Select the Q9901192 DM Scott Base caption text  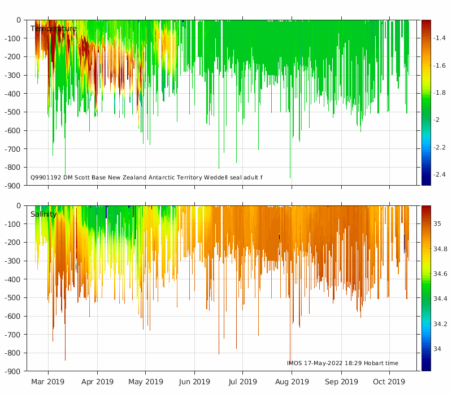tap(146, 177)
